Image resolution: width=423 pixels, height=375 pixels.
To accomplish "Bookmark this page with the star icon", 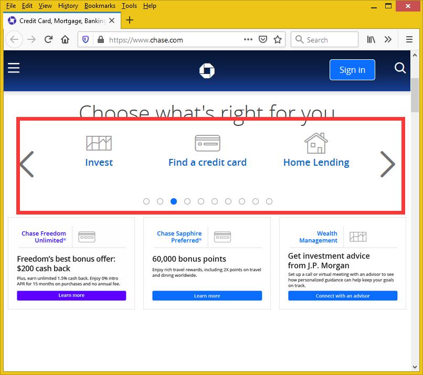I will [278, 39].
